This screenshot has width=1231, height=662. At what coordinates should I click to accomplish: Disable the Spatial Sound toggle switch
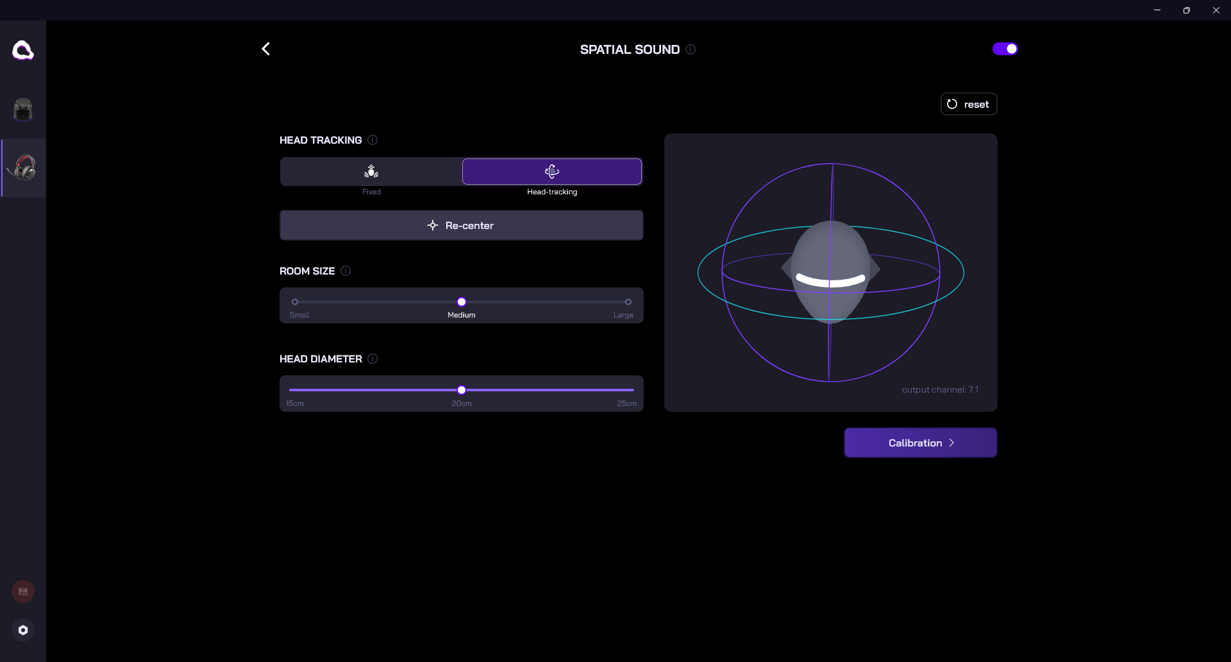pyautogui.click(x=1005, y=49)
